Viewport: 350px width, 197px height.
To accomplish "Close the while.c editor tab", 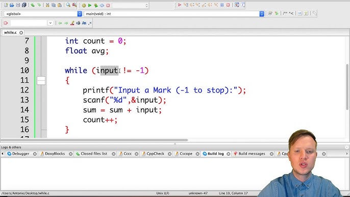I will (21, 33).
